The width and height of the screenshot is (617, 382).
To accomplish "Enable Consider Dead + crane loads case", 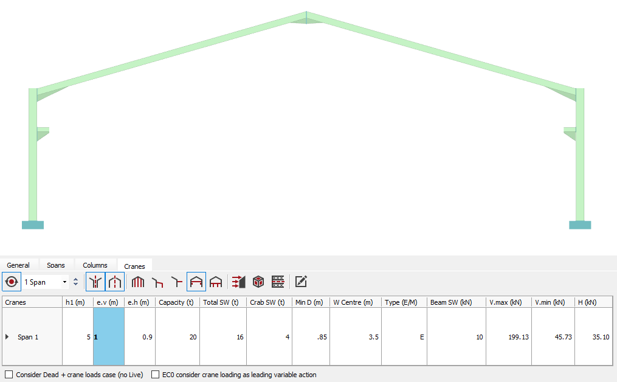I will tap(9, 375).
